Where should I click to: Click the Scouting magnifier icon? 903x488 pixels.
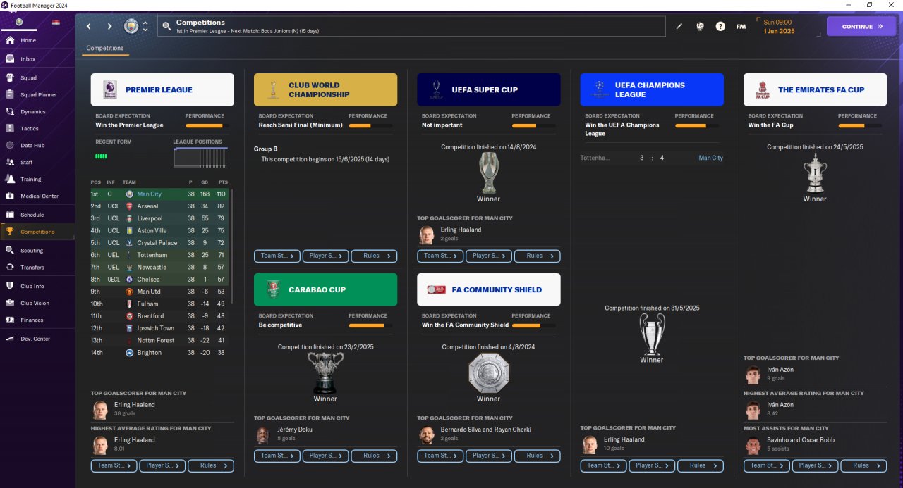point(10,250)
